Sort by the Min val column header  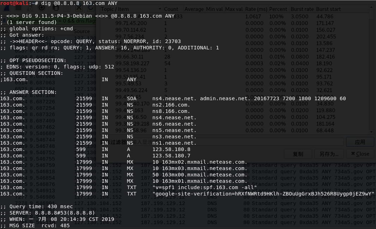[214, 9]
